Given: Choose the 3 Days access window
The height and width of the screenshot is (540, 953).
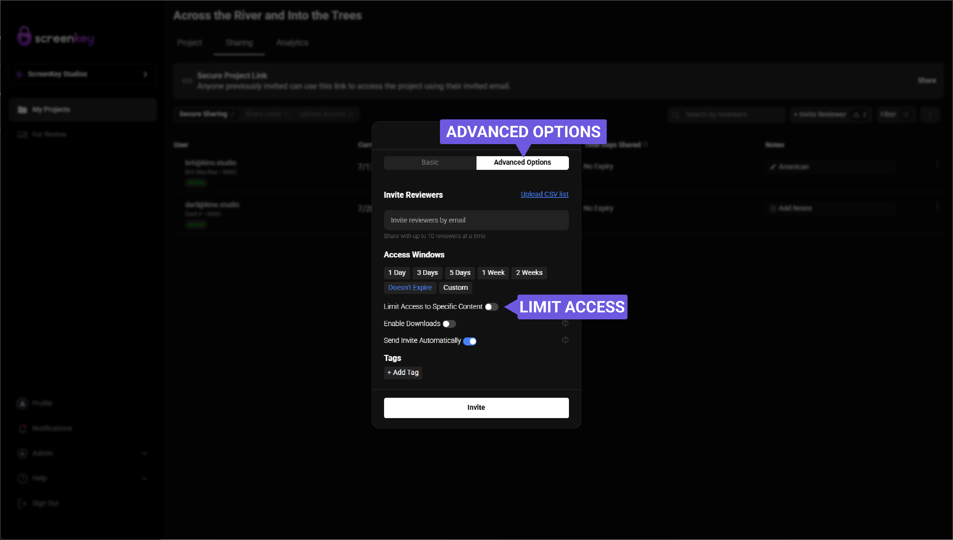Looking at the screenshot, I should (427, 273).
